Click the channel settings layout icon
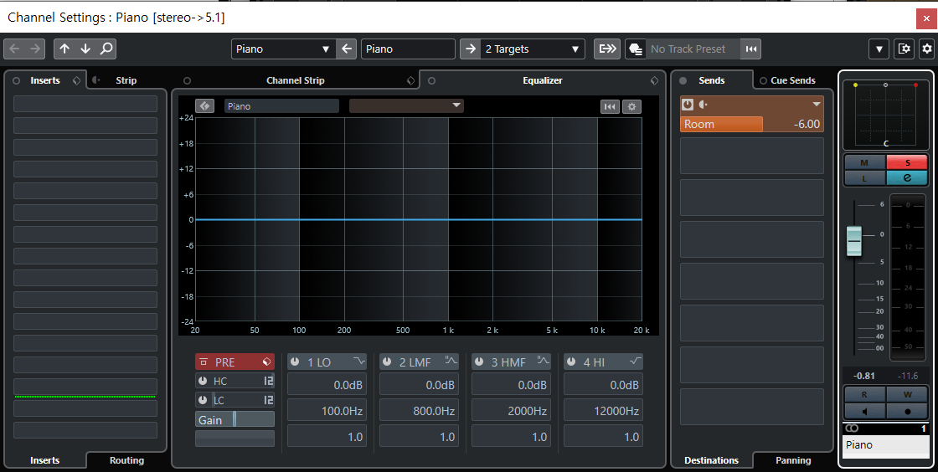Image resolution: width=938 pixels, height=472 pixels. [x=904, y=49]
